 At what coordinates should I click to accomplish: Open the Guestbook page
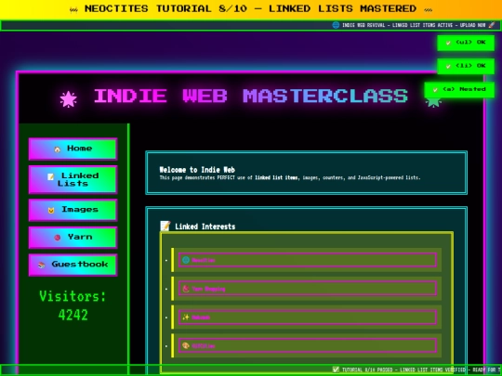(x=73, y=265)
